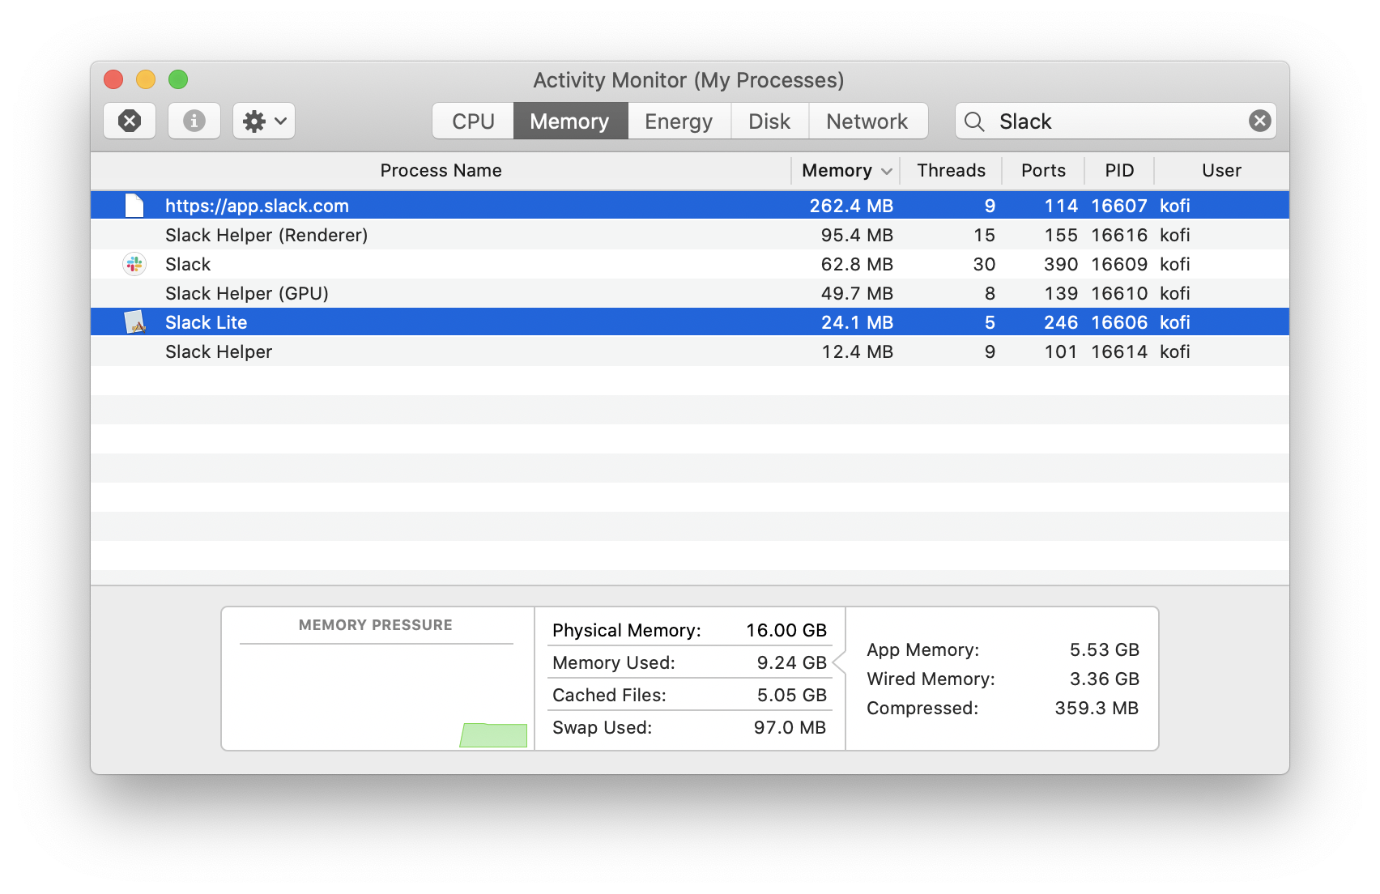Open the Network tab
Image resolution: width=1380 pixels, height=894 pixels.
(x=867, y=121)
